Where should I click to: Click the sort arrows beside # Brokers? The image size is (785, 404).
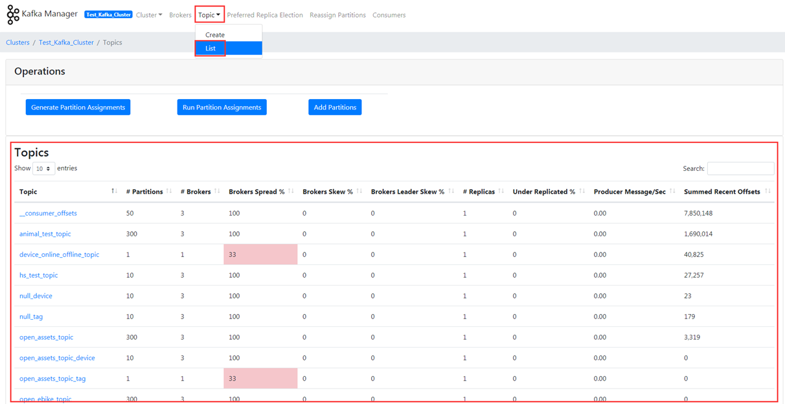tap(217, 192)
